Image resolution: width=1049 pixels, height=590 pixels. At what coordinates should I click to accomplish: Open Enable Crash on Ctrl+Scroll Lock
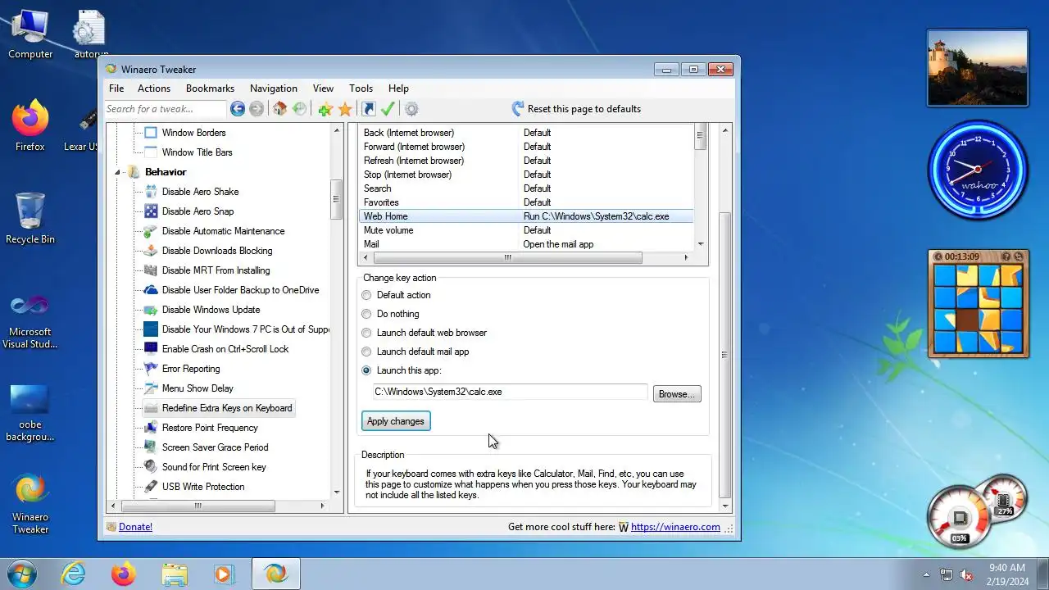[225, 349]
